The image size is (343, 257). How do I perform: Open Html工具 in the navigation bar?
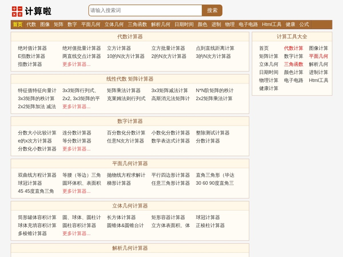point(272,25)
